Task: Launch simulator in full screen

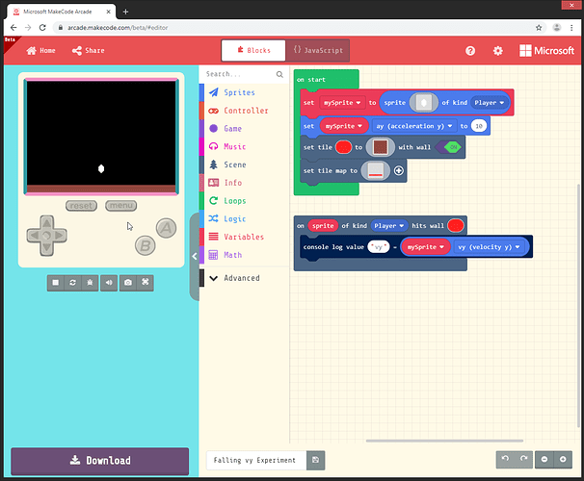Action: (146, 283)
